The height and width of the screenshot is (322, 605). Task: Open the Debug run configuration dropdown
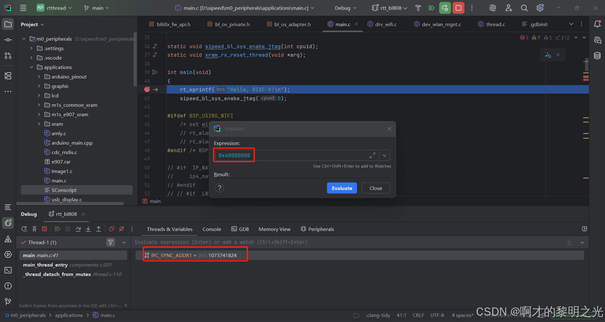[x=345, y=8]
